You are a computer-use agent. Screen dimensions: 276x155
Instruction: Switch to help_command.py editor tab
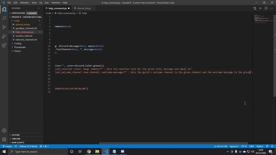[x=57, y=8]
